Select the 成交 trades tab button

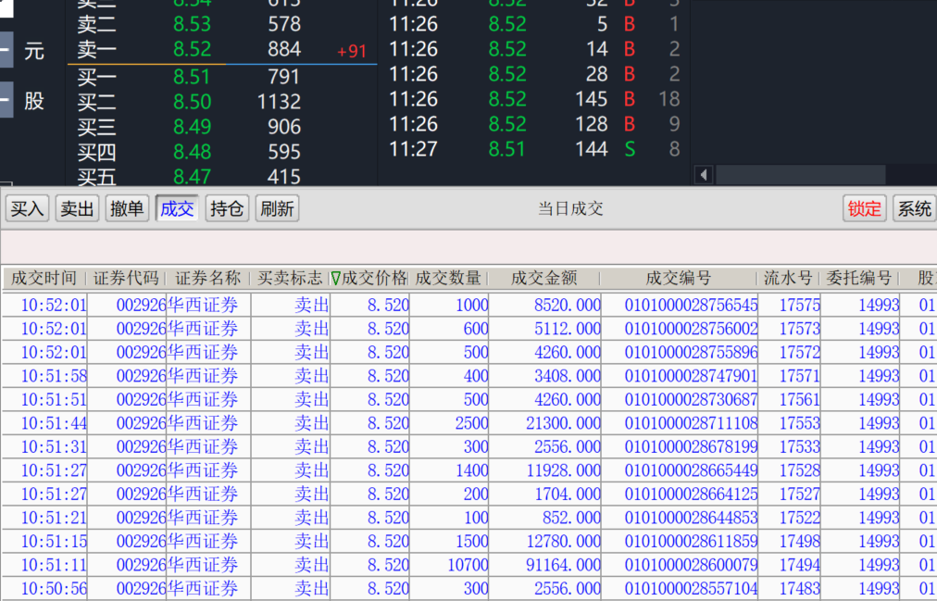(177, 208)
